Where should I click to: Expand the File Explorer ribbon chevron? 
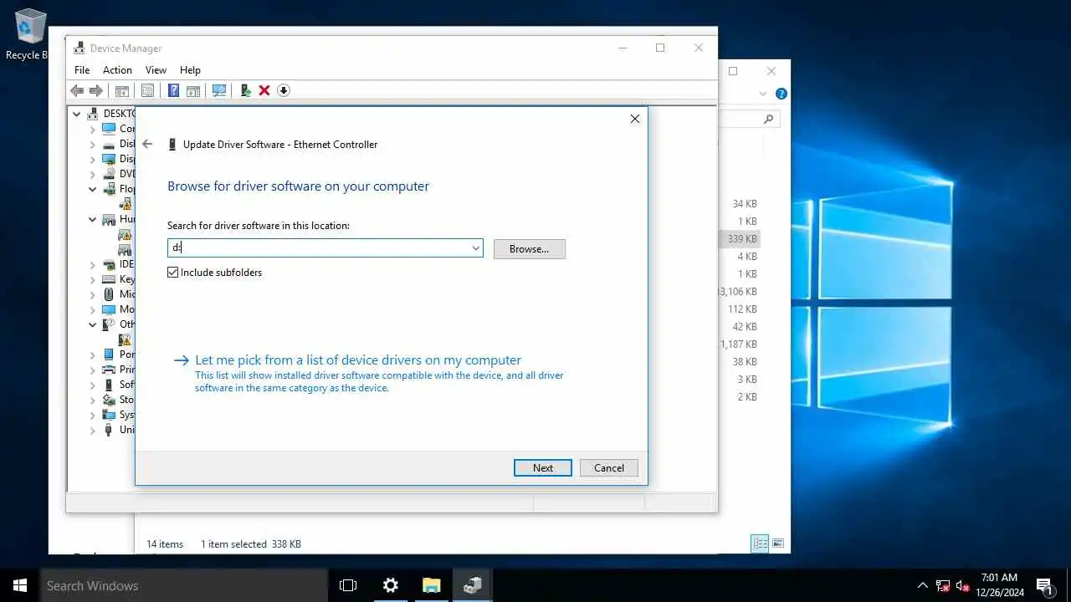(x=763, y=94)
